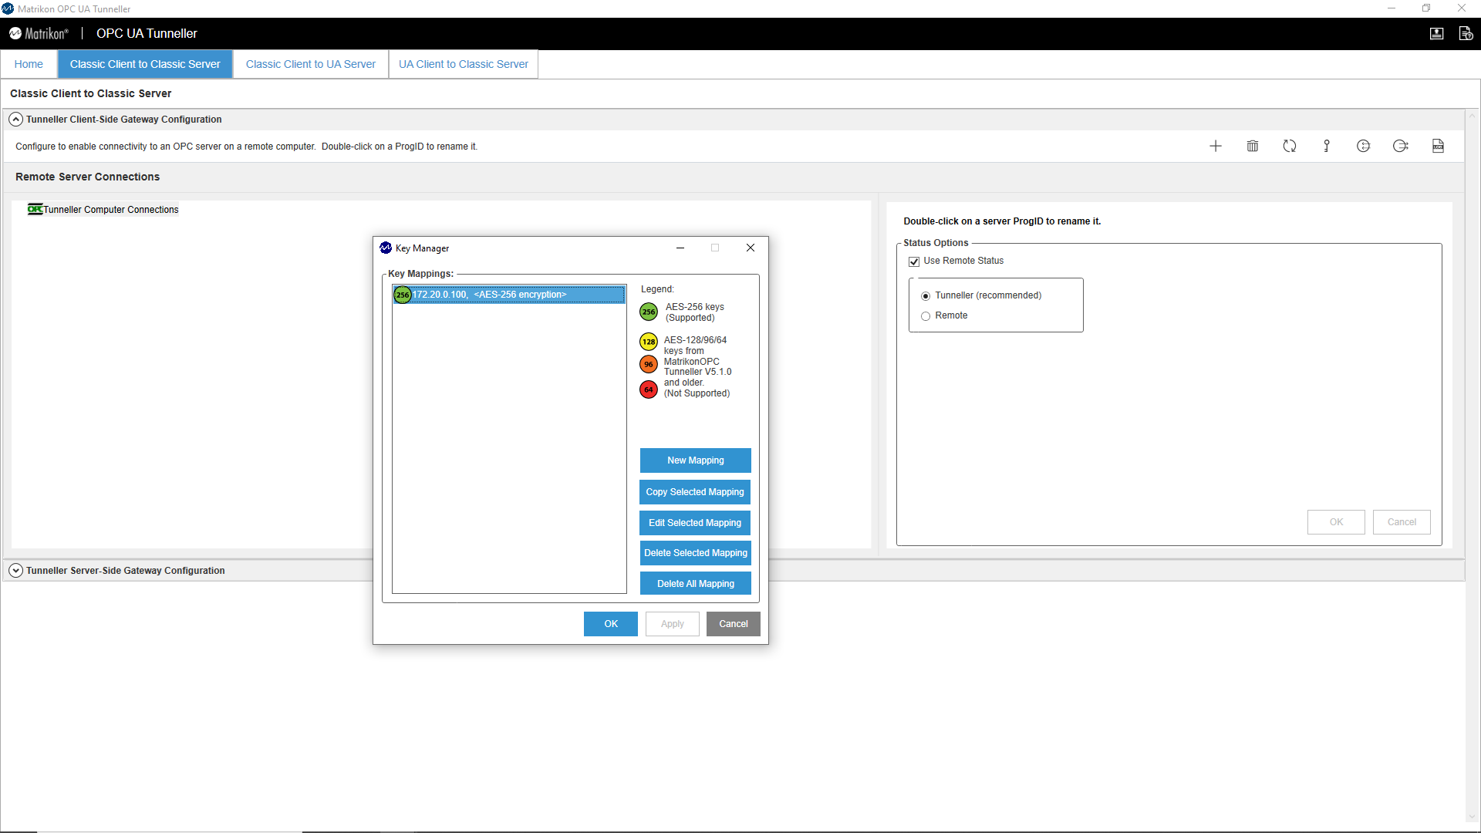Click Copy Selected Mapping button

[x=696, y=492]
